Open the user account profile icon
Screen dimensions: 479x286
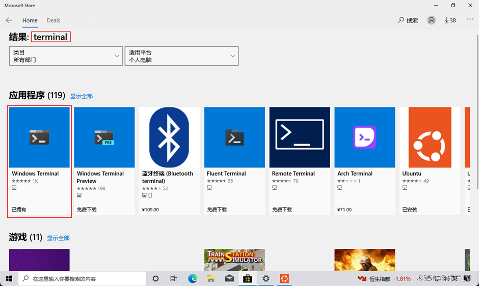[x=431, y=20]
